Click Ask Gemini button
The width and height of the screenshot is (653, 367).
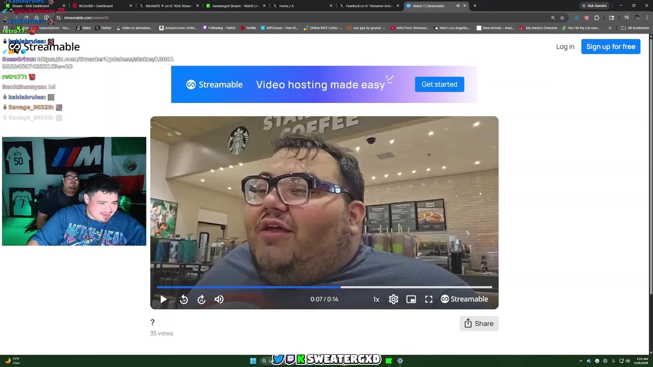(x=594, y=6)
